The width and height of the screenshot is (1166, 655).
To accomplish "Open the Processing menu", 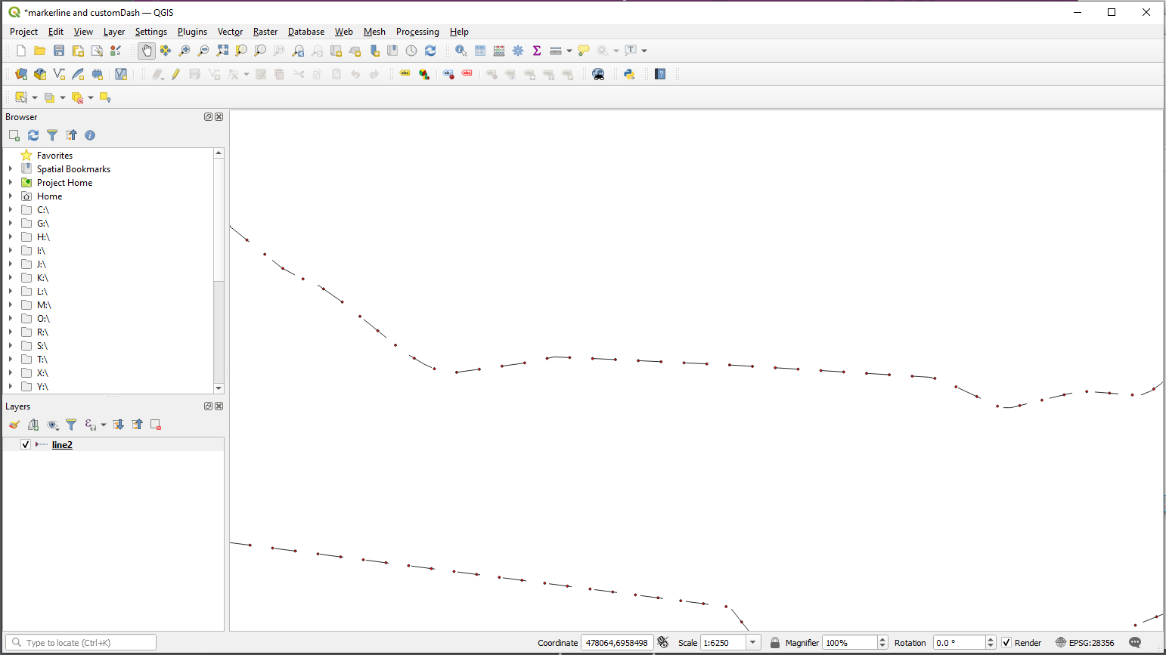I will 417,32.
